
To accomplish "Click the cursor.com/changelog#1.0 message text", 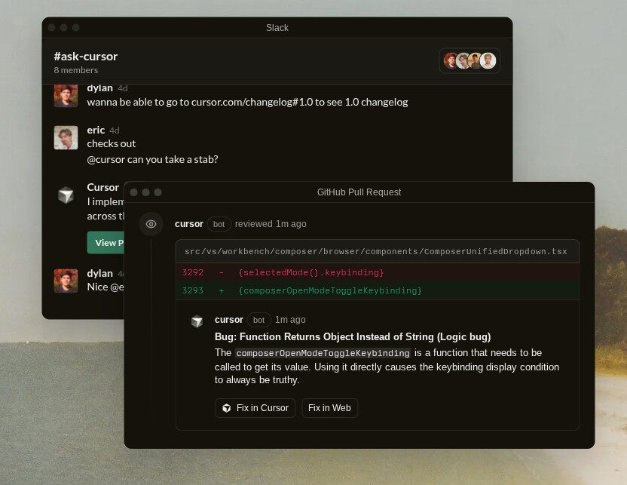I will (247, 102).
